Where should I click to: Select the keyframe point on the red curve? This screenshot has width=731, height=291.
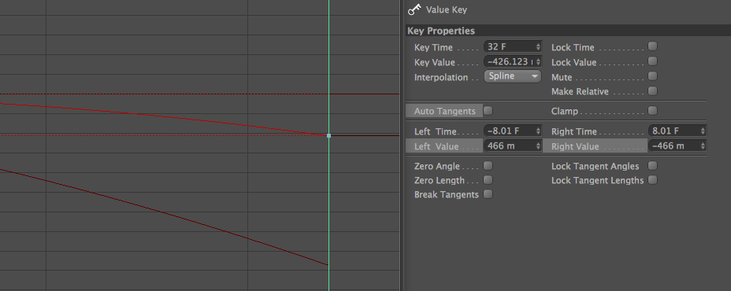[x=328, y=135]
